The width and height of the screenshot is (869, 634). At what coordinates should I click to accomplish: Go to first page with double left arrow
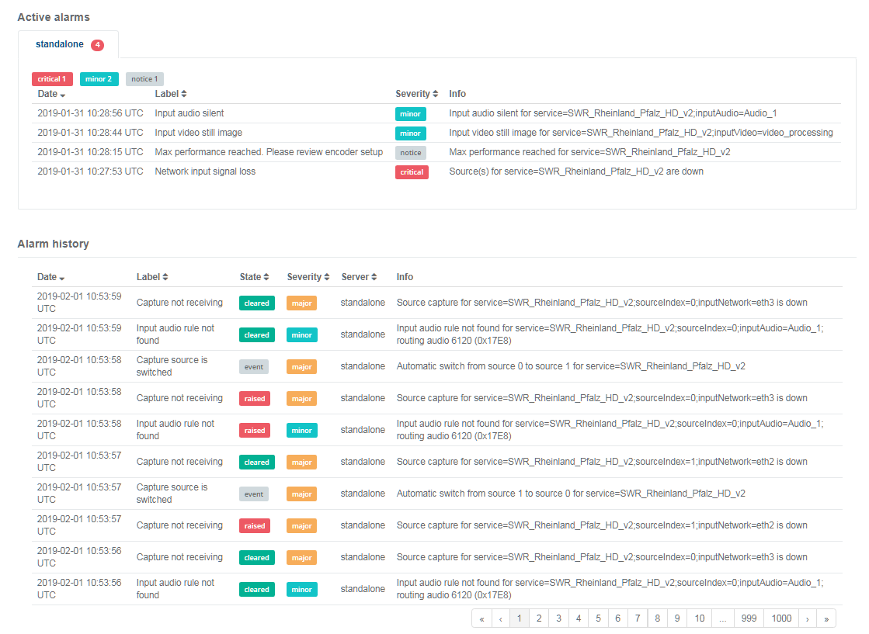pyautogui.click(x=481, y=618)
